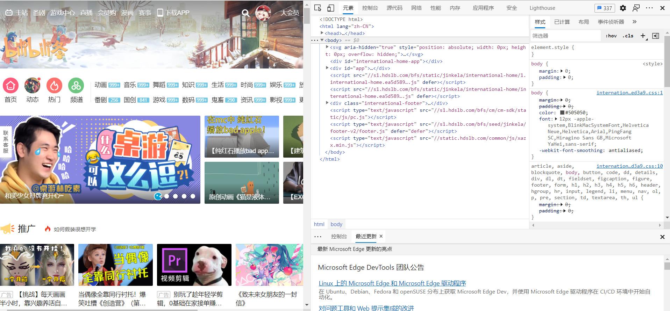This screenshot has width=670, height=311.
Task: Open the send feedback icon
Action: pos(636,8)
